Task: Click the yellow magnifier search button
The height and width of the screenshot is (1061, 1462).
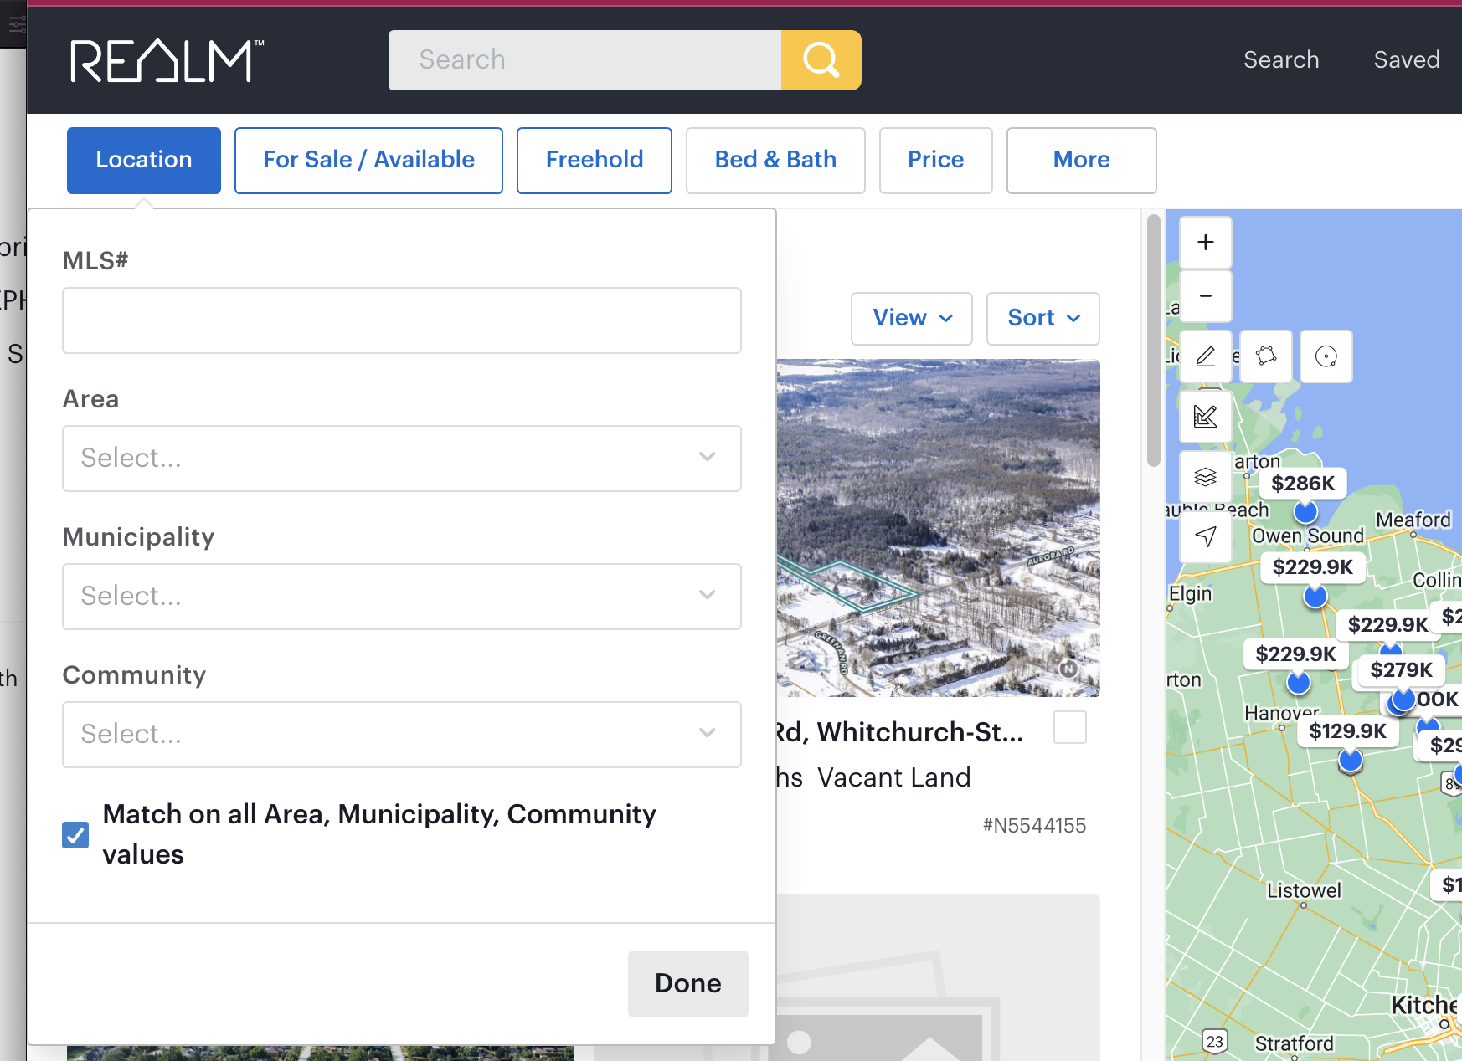Action: pos(821,60)
